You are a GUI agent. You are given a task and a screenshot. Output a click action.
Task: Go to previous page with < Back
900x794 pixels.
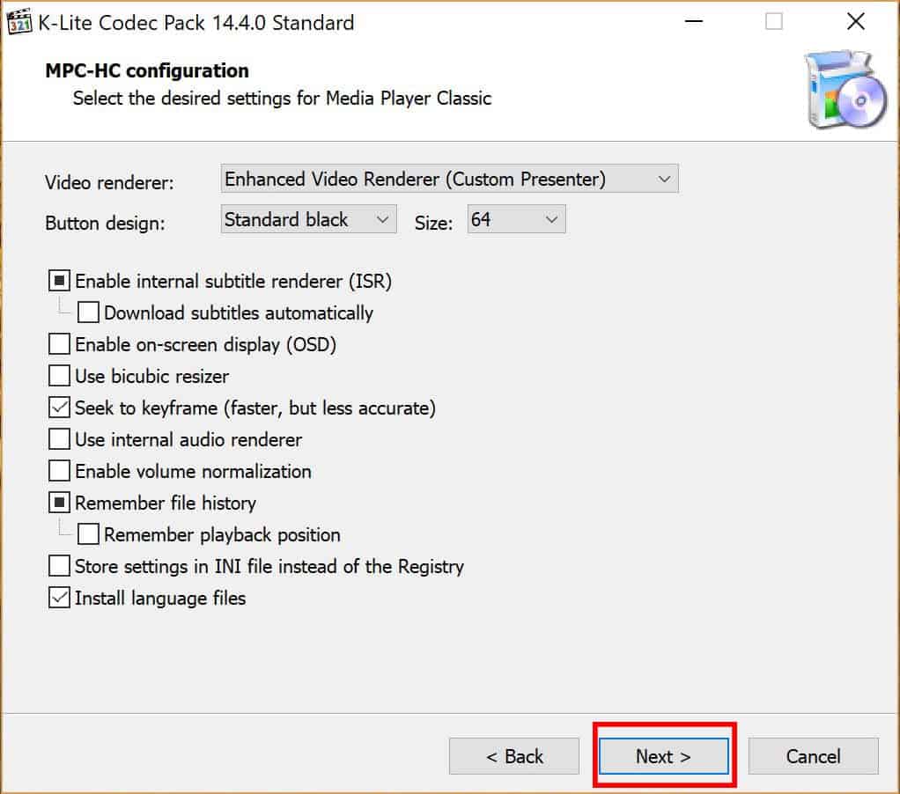514,756
